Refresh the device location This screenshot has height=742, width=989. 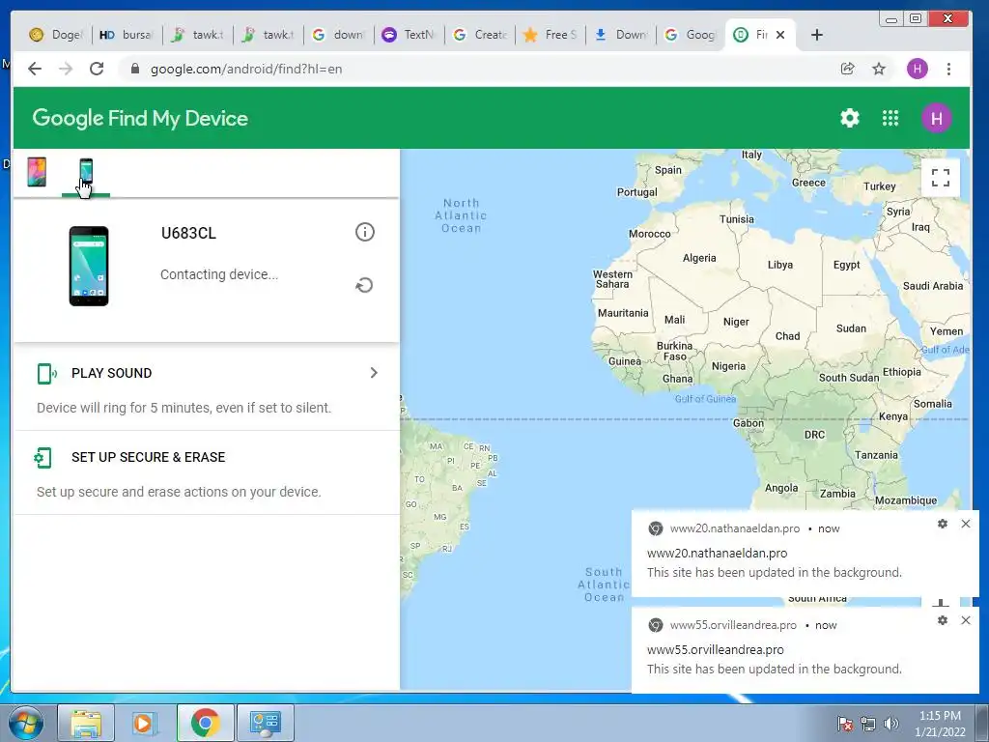pyautogui.click(x=364, y=286)
